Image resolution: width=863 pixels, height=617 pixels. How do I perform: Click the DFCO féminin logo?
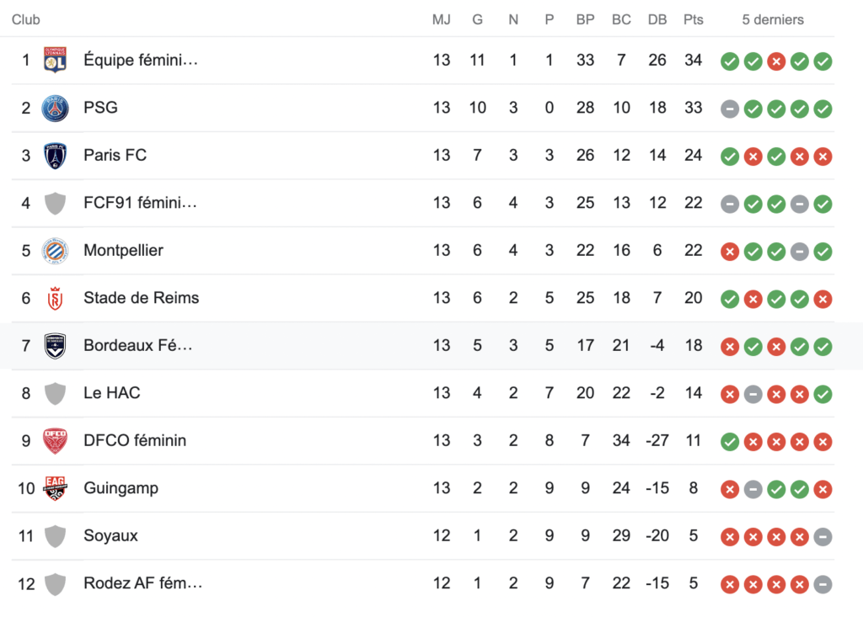point(55,441)
